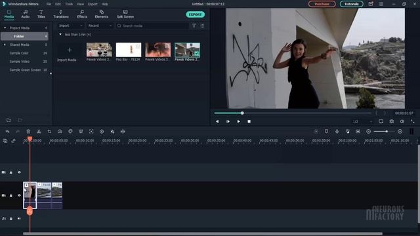This screenshot has width=420, height=236.
Task: Click the Motion Tracking target icon
Action: point(91,131)
